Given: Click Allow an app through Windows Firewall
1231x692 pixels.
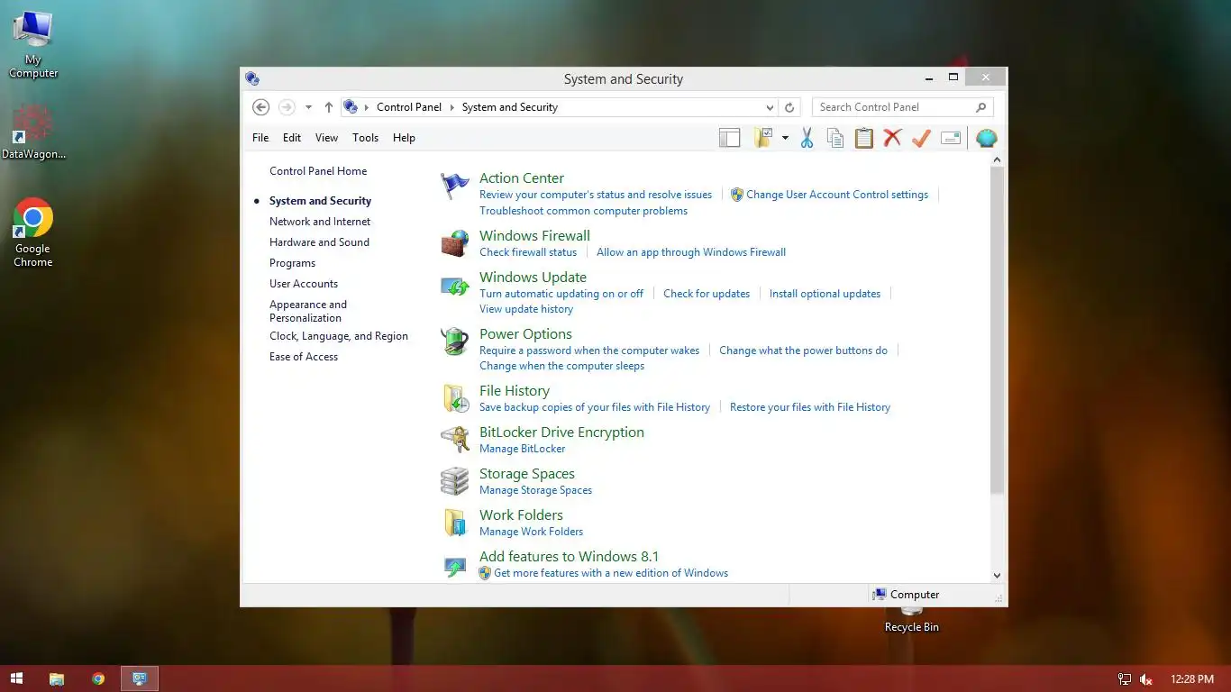Looking at the screenshot, I should pyautogui.click(x=691, y=252).
